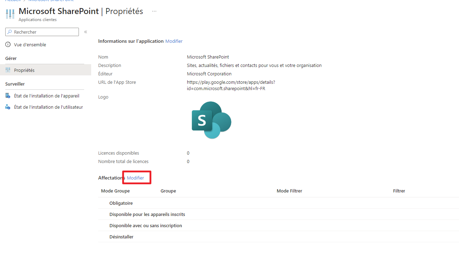Image resolution: width=459 pixels, height=264 pixels.
Task: Click the Microsoft SharePoint value in the Nom row
Action: click(208, 57)
